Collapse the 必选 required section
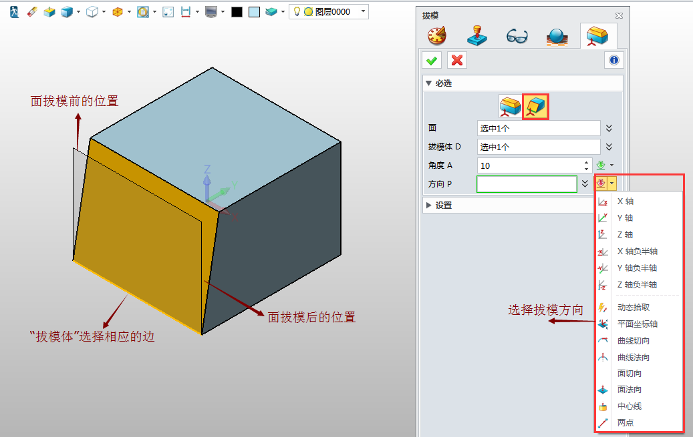693x437 pixels. pyautogui.click(x=429, y=83)
